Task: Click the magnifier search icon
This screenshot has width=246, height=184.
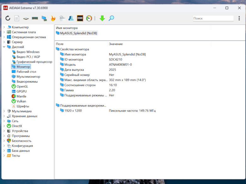Action: [x=111, y=18]
